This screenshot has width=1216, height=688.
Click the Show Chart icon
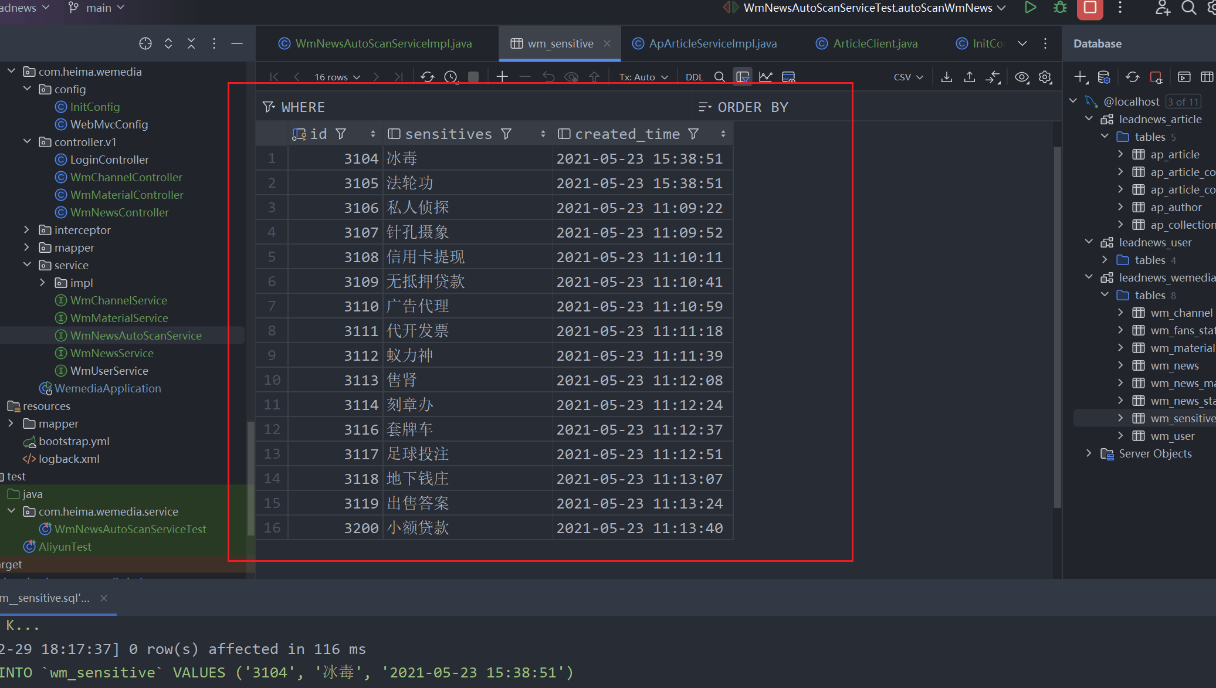[765, 77]
